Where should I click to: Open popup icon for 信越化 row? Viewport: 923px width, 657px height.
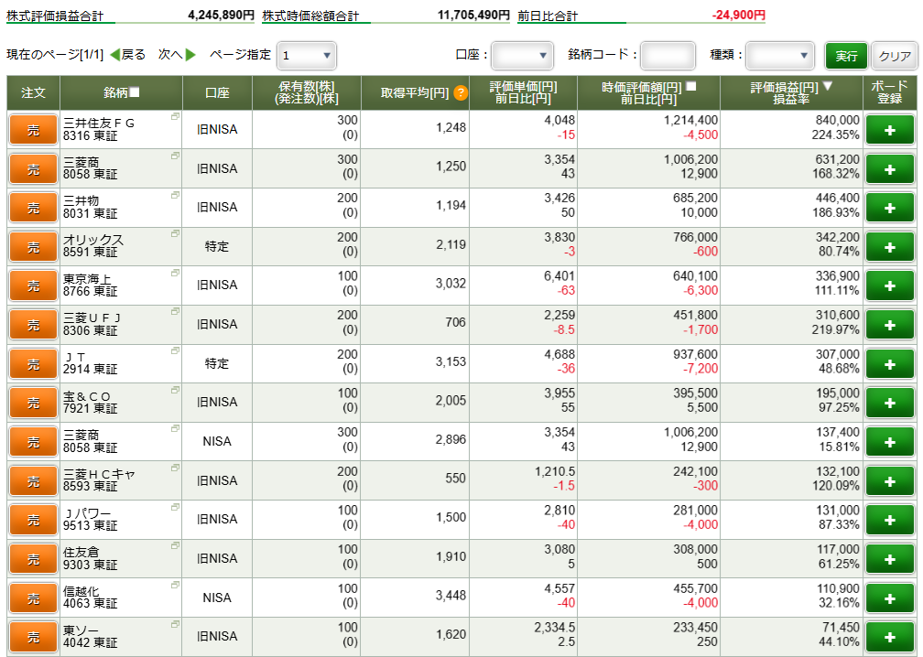pyautogui.click(x=175, y=585)
